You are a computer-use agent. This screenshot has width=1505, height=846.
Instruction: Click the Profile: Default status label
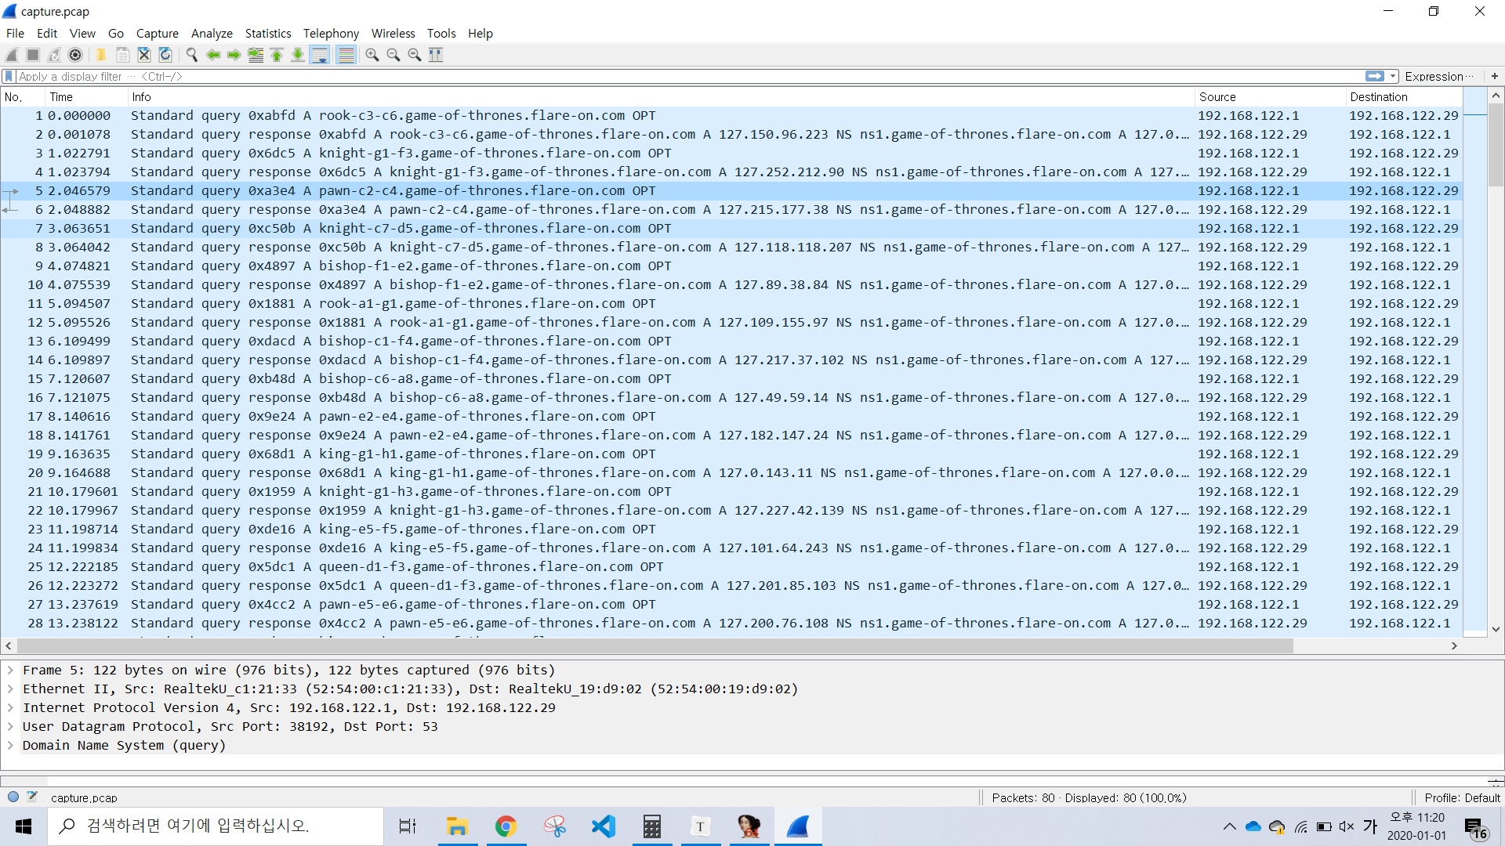pyautogui.click(x=1461, y=797)
